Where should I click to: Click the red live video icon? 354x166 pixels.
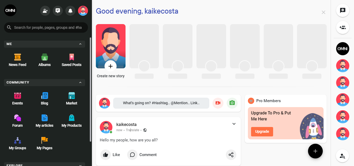point(218,103)
